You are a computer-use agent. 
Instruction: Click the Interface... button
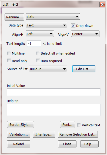tap(44, 134)
